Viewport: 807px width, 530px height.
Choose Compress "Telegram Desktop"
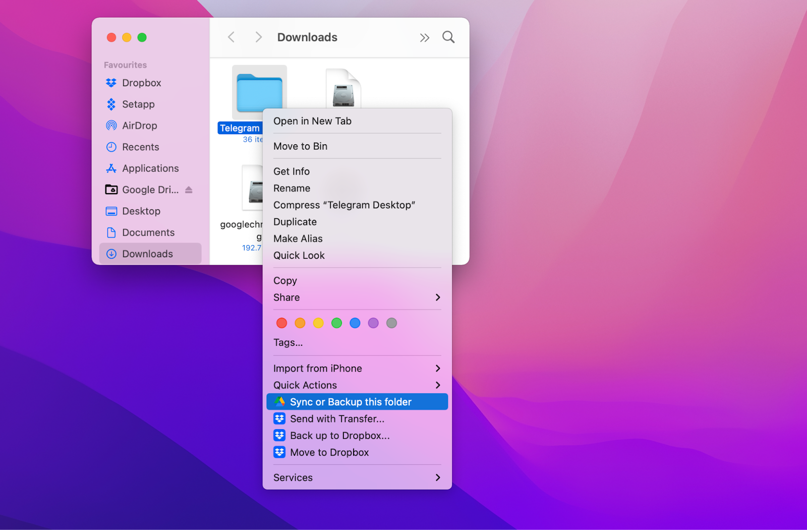(344, 205)
